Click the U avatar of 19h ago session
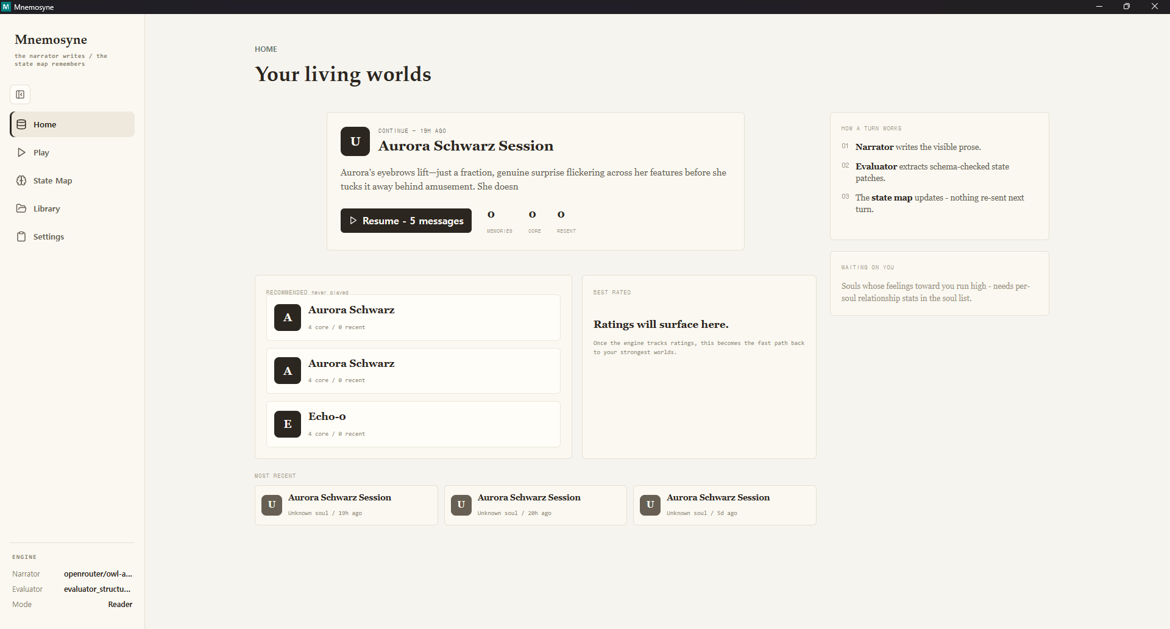The image size is (1170, 629). pos(272,505)
